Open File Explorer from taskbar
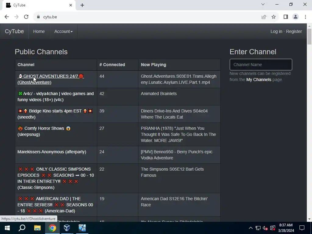Image resolution: width=312 pixels, height=234 pixels. [x=37, y=228]
